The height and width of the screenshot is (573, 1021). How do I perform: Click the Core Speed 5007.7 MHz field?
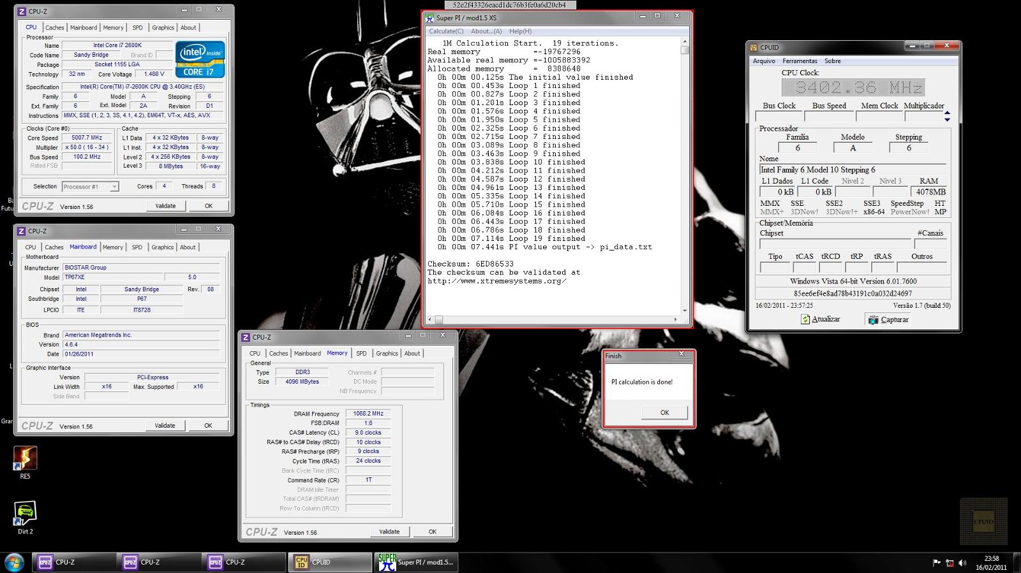click(87, 138)
